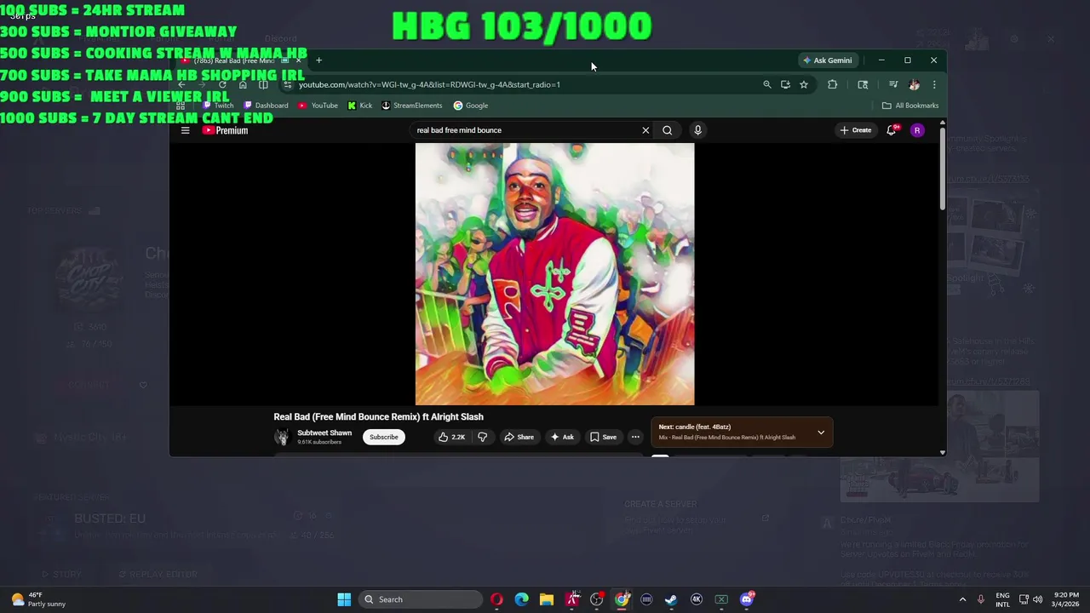Open the Dashboard bookmark
This screenshot has height=613, width=1090.
[266, 106]
